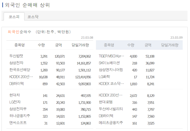Click 엔씨소프트 amount 12,601
The image size is (190, 131).
point(61,123)
